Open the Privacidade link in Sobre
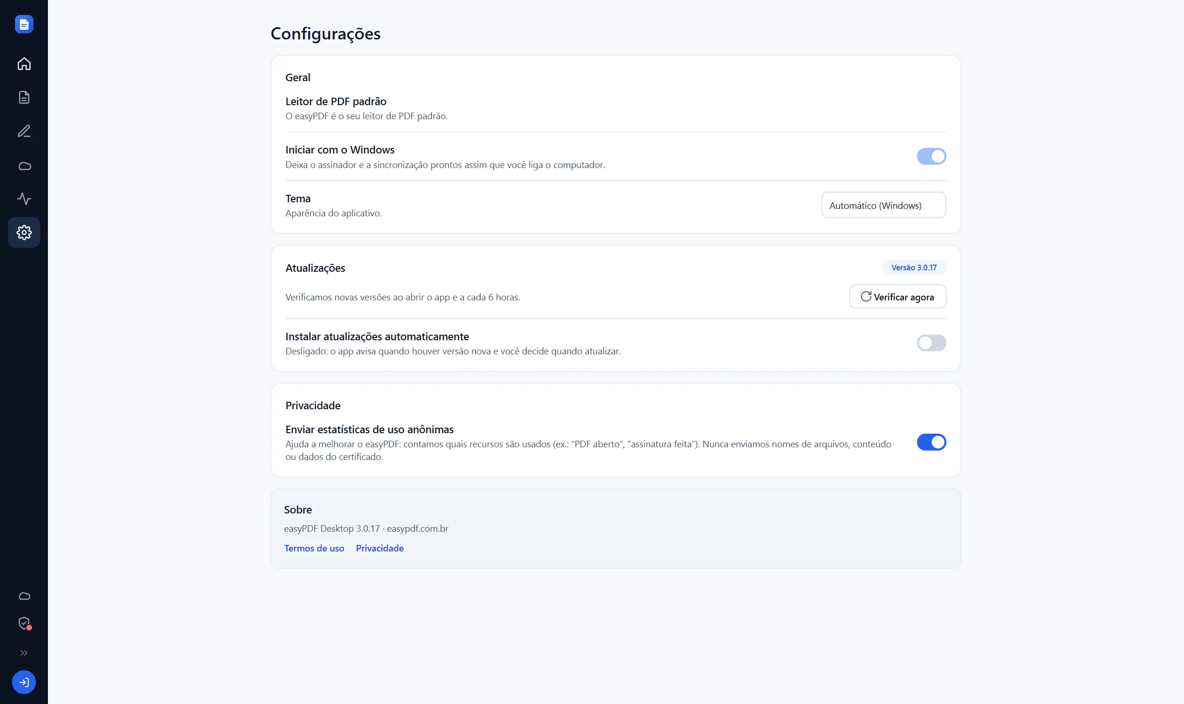The width and height of the screenshot is (1184, 704). pyautogui.click(x=380, y=548)
